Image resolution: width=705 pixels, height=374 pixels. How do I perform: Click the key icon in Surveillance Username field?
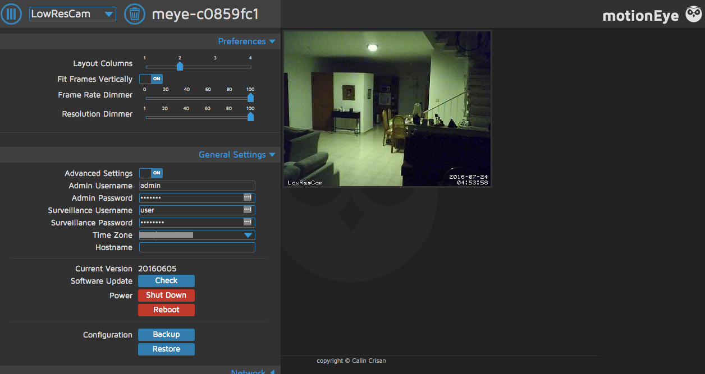(247, 210)
